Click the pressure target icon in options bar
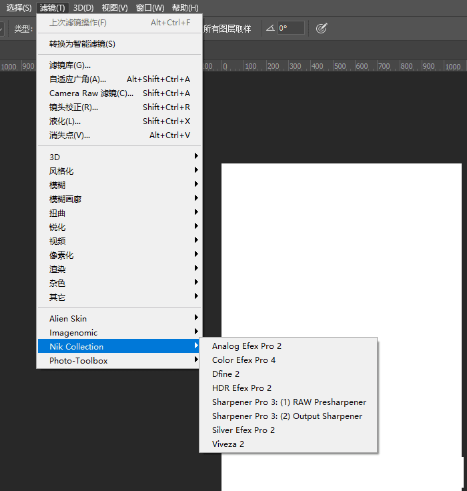The height and width of the screenshot is (491, 467). (x=322, y=28)
